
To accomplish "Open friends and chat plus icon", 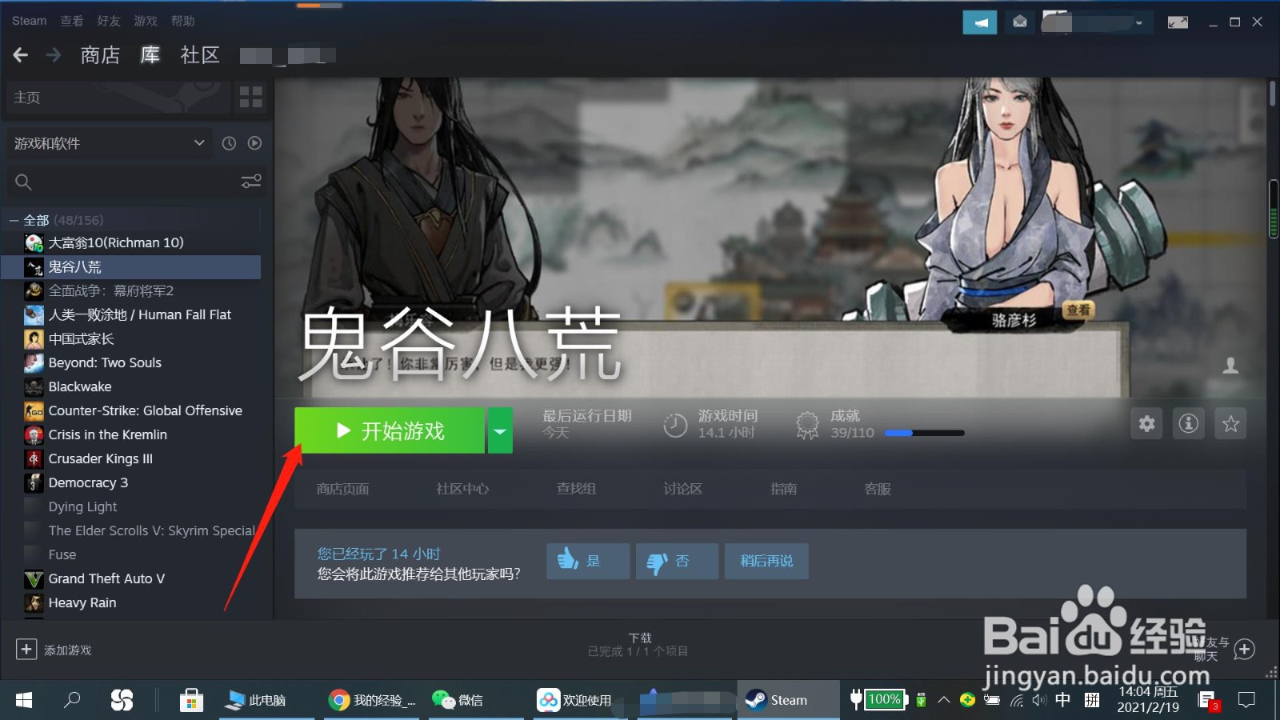I will click(1244, 649).
